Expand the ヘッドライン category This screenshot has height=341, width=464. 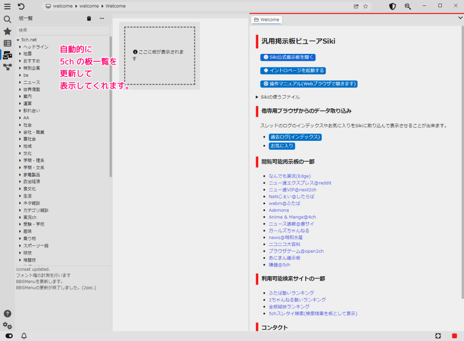20,47
